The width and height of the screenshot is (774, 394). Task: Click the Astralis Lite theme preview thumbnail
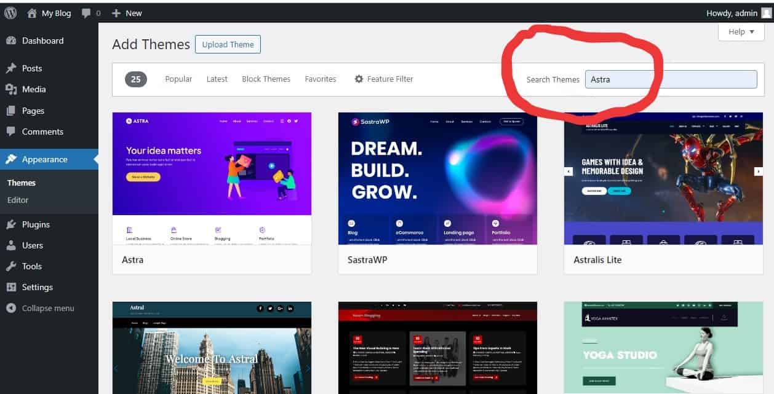tap(663, 179)
